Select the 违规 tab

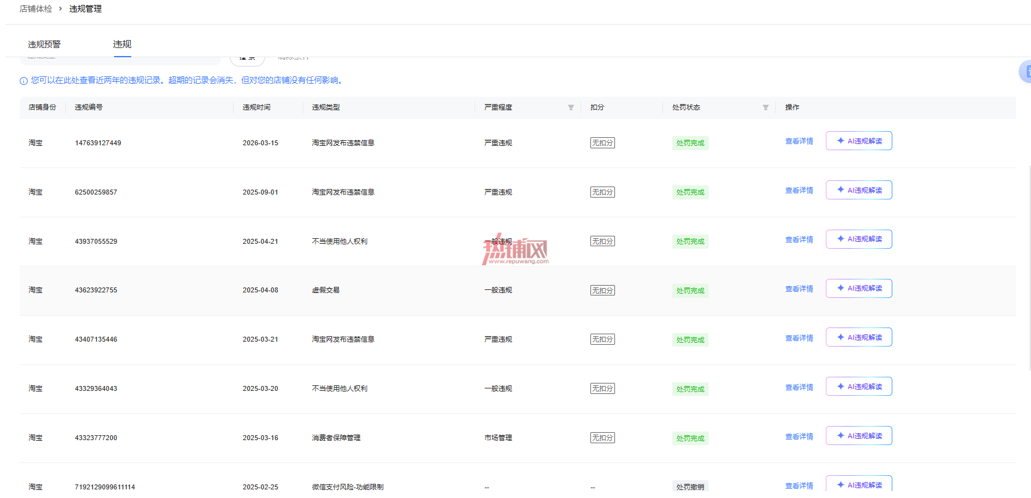pyautogui.click(x=122, y=44)
